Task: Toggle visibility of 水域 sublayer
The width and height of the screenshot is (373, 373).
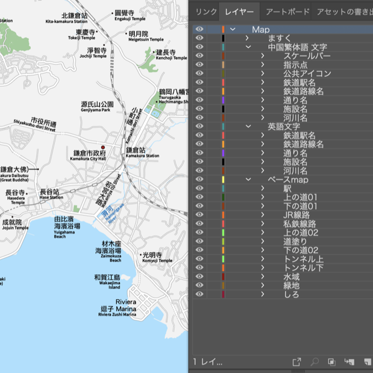Action: pos(199,276)
